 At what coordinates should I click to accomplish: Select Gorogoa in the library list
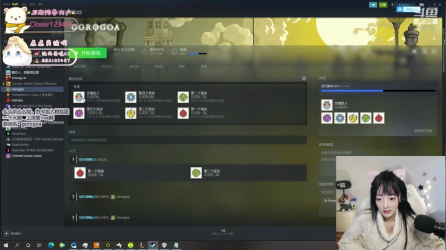[x=17, y=89]
